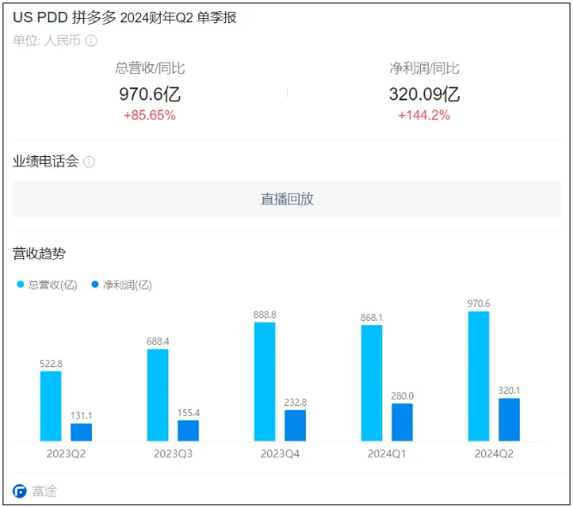Click the +85.65% revenue growth value
Screen dimensions: 573x507
point(149,115)
